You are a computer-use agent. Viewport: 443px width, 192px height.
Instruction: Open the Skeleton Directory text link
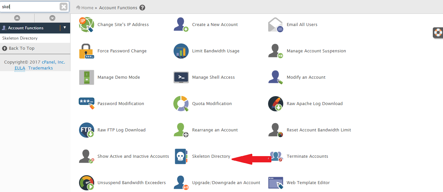tap(211, 156)
